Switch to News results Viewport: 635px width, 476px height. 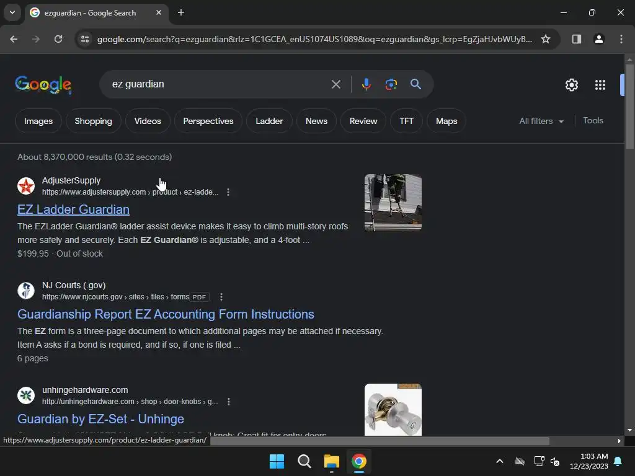[316, 121]
